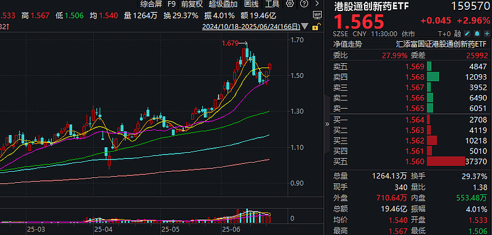Viewport: 492px width, 235px height.
Task: Click the 净值走势 link
Action: click(347, 44)
